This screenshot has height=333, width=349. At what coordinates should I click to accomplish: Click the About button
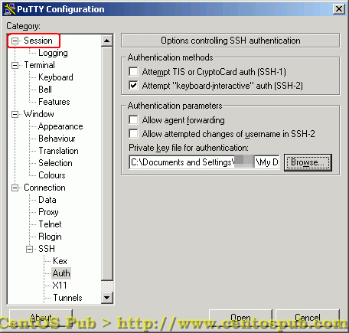(41, 318)
